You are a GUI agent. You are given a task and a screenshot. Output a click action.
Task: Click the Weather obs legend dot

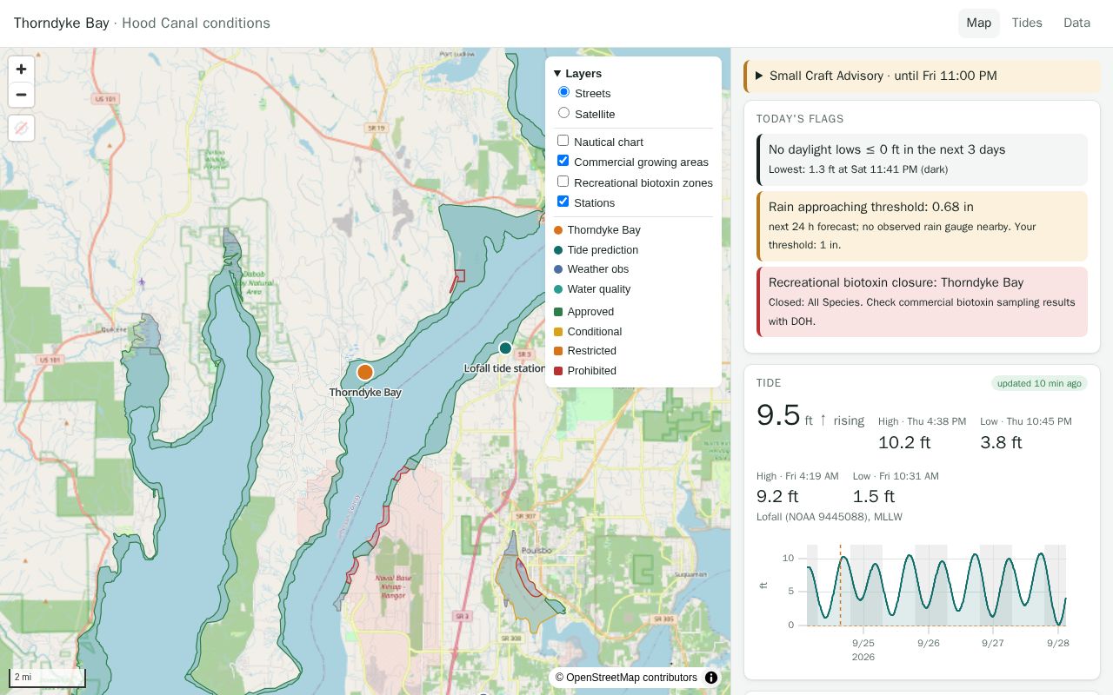click(x=558, y=269)
